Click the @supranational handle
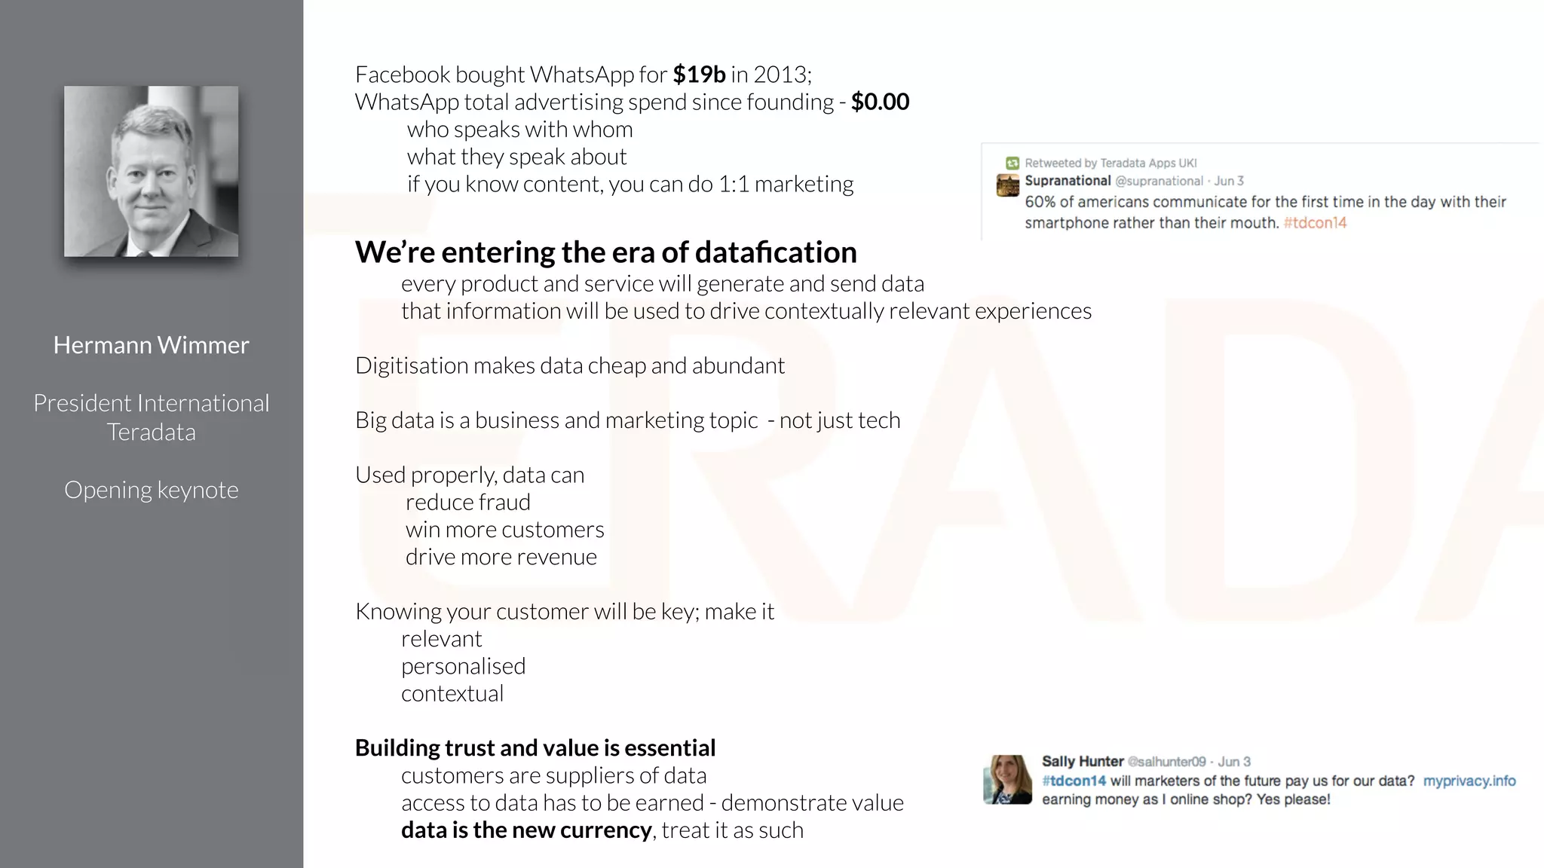Screen dimensions: 1544x868 1159,182
